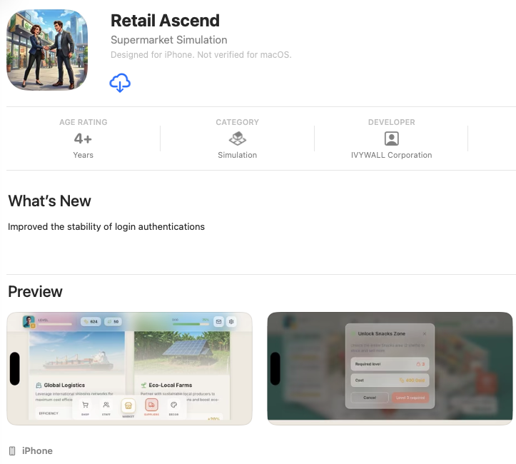The width and height of the screenshot is (516, 464).
Task: Click the CATEGORY label
Action: click(x=237, y=122)
